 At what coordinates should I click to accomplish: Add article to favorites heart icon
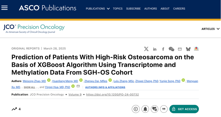coord(155,109)
